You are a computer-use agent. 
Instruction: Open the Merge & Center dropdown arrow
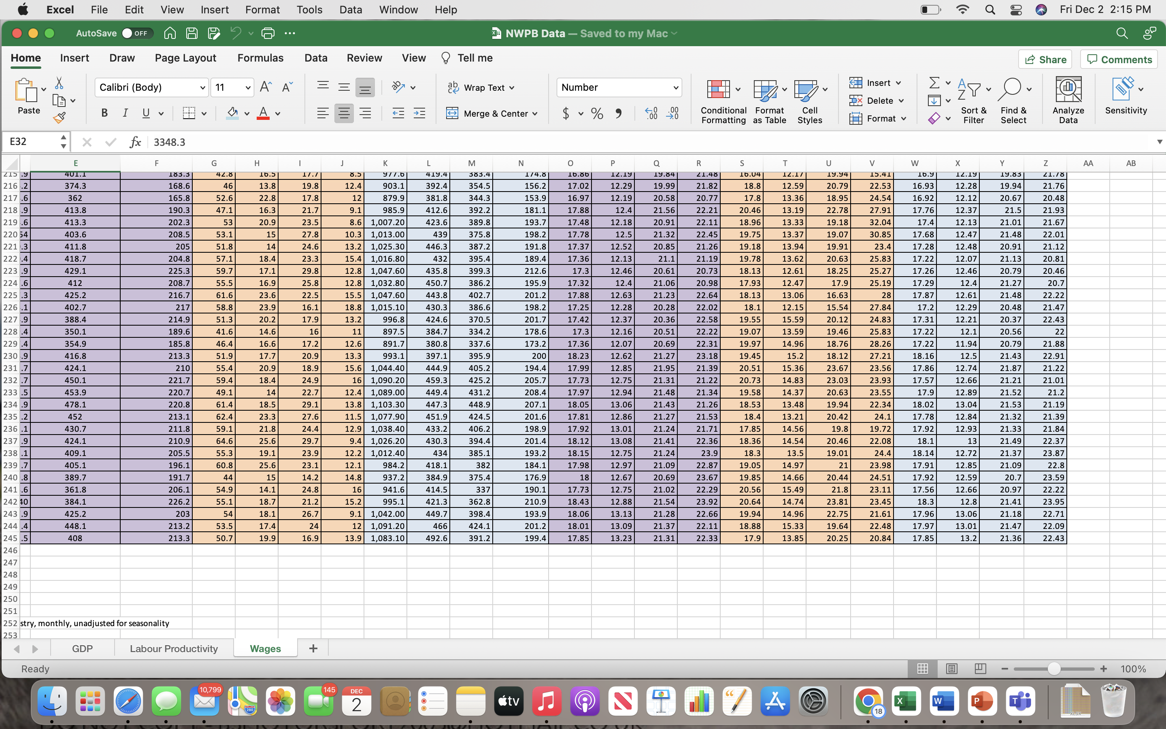click(x=535, y=114)
